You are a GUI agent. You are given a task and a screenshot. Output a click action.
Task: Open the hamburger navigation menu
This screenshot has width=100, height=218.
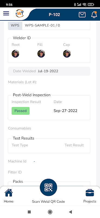point(6,13)
